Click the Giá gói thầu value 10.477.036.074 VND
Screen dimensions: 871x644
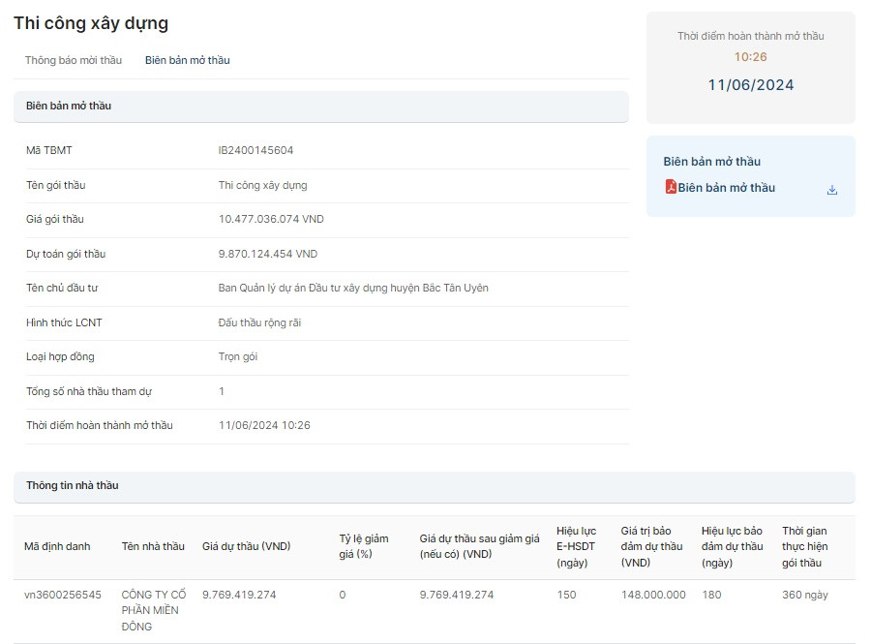pyautogui.click(x=271, y=219)
